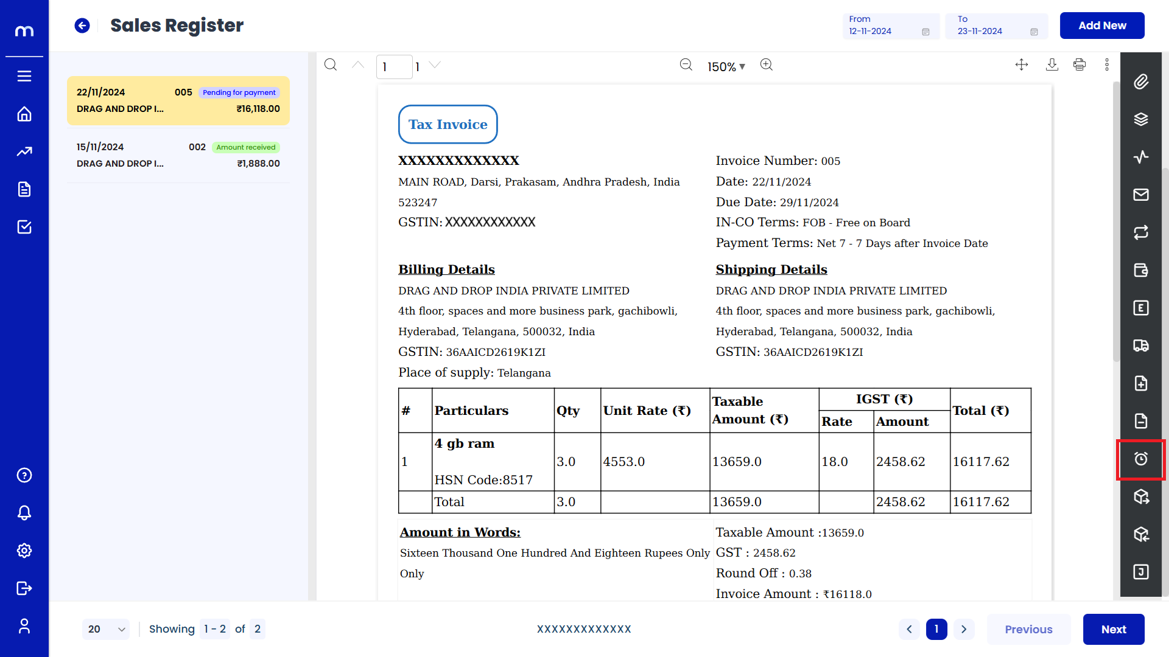This screenshot has width=1169, height=657.
Task: Open settings gear in sidebar
Action: [x=24, y=551]
